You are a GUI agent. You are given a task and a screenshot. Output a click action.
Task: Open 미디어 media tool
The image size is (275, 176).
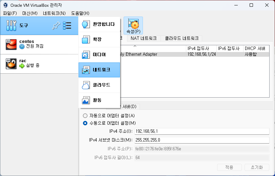coord(99,55)
